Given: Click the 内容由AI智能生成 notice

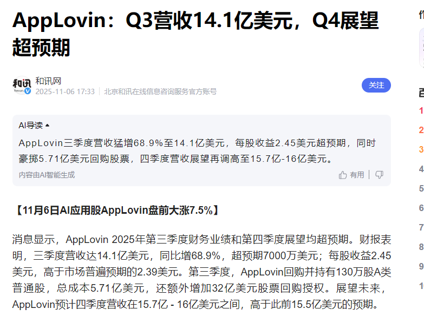Looking at the screenshot, I should click(47, 175).
